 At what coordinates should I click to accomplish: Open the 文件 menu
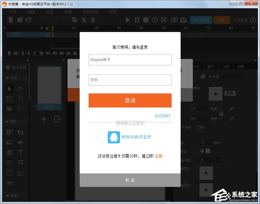tap(12, 12)
